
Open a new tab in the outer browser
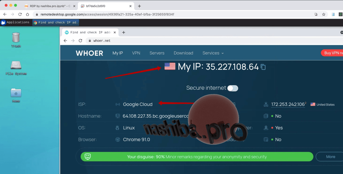[139, 6]
